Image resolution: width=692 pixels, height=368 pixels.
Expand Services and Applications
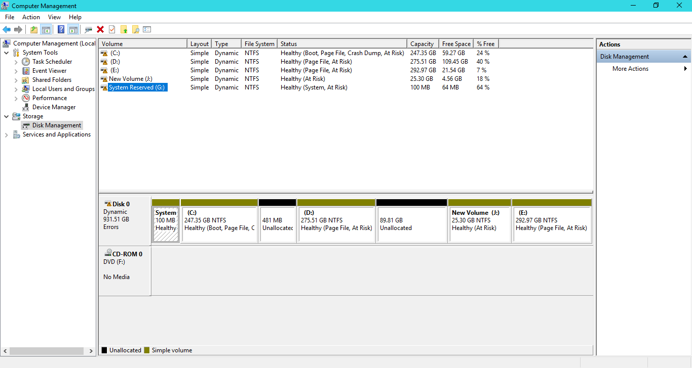click(6, 134)
